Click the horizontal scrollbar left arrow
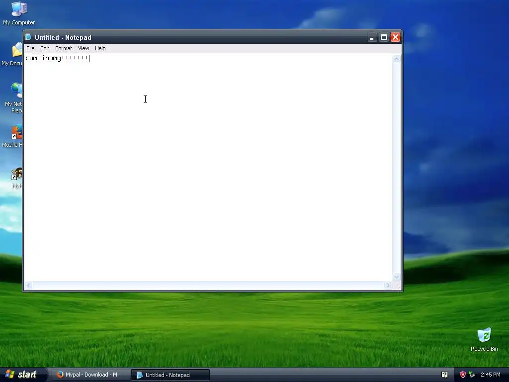Image resolution: width=509 pixels, height=382 pixels. point(29,285)
